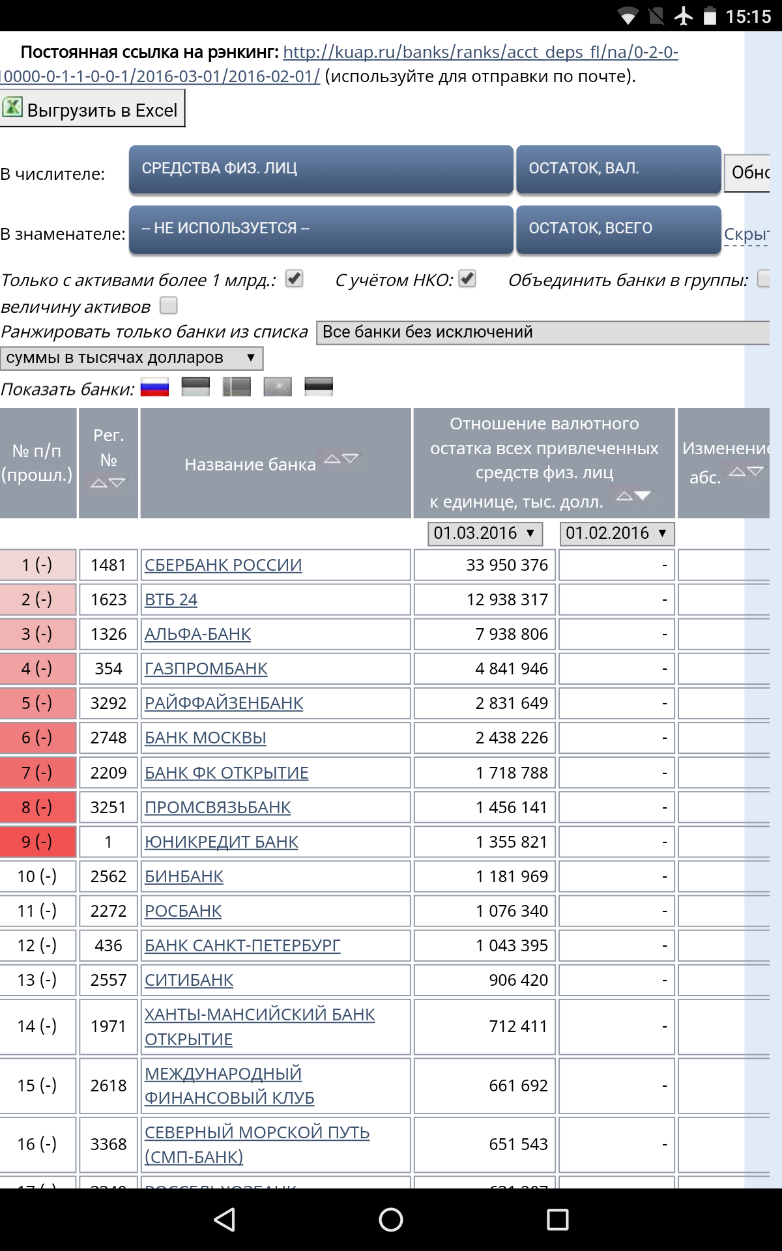Tap the Excel icon on export button

[x=12, y=107]
